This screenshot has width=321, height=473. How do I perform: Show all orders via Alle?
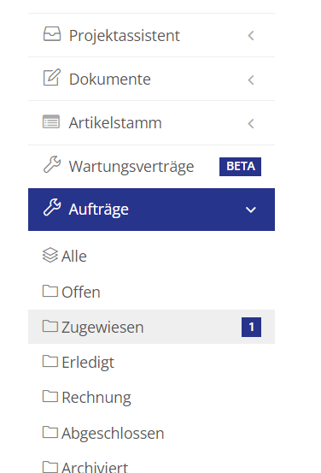151,256
